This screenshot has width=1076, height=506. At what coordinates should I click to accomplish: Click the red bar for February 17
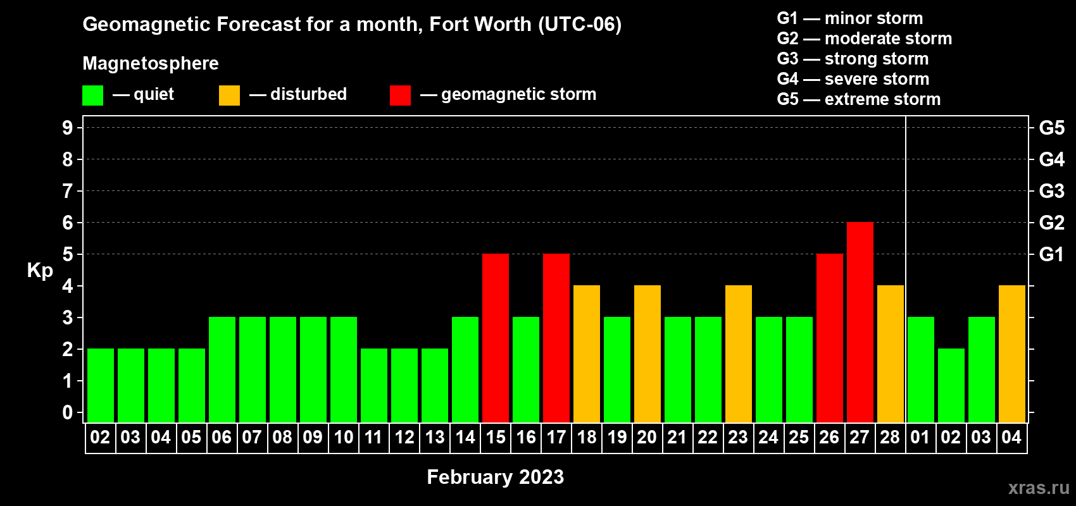pyautogui.click(x=556, y=338)
